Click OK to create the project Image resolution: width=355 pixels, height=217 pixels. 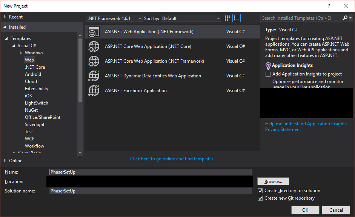(305, 210)
